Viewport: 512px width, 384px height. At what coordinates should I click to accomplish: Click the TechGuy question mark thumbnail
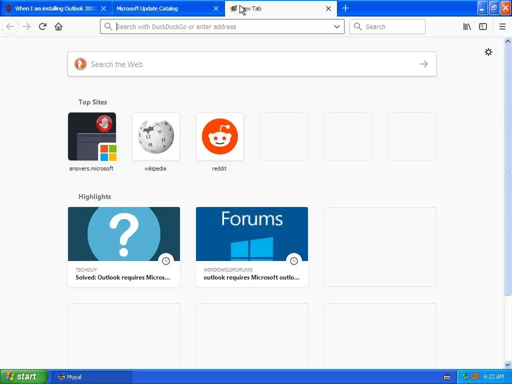tap(124, 234)
